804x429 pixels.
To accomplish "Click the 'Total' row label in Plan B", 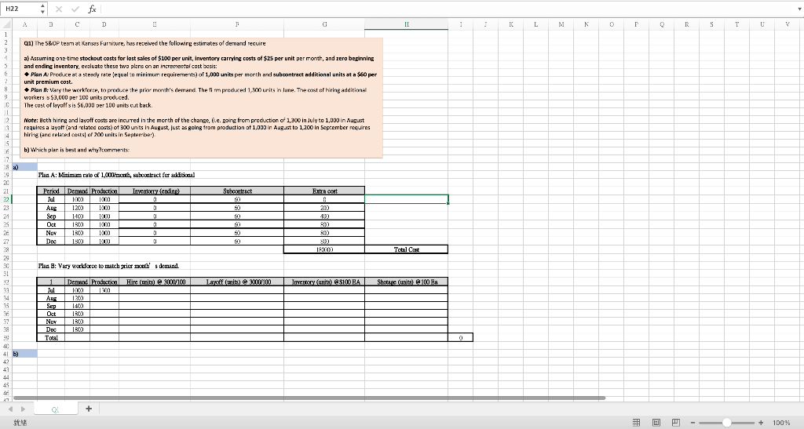I will (x=51, y=338).
